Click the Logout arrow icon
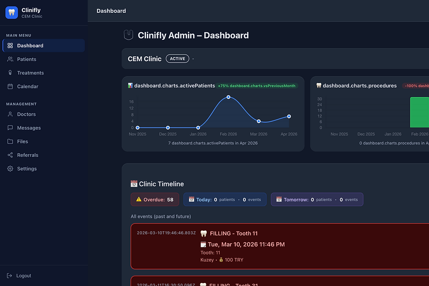429x286 pixels. coord(9,275)
